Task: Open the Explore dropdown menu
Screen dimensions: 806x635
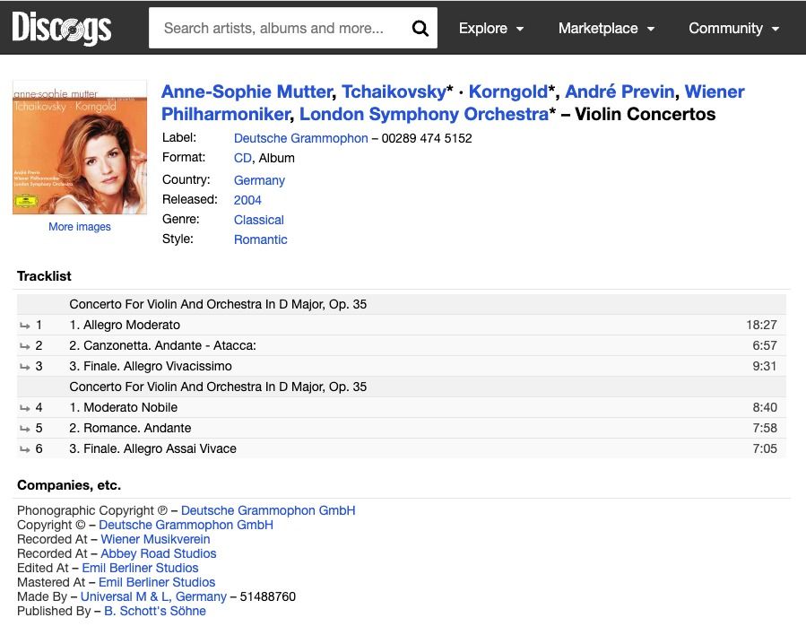Action: pyautogui.click(x=490, y=28)
